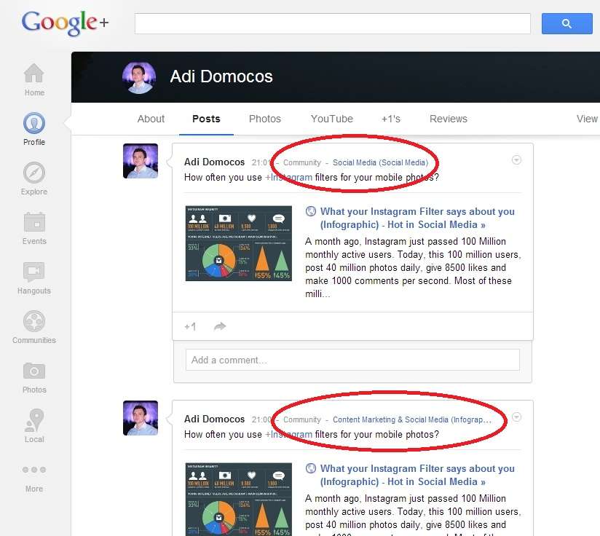Select the Posts tab
Viewport: 600px width, 536px height.
[x=206, y=119]
